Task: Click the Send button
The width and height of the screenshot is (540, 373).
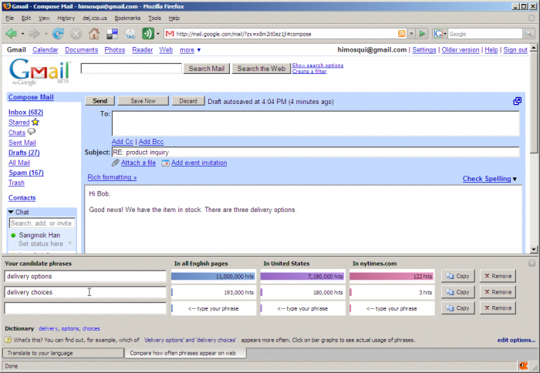Action: point(100,101)
